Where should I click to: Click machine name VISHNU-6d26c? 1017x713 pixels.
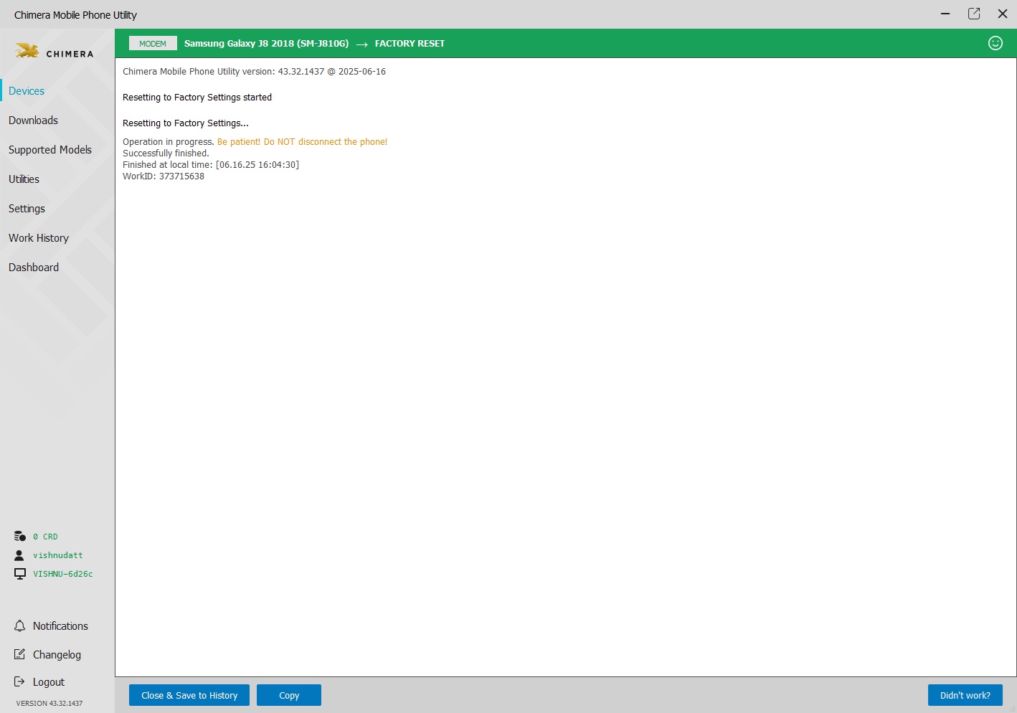tap(62, 574)
